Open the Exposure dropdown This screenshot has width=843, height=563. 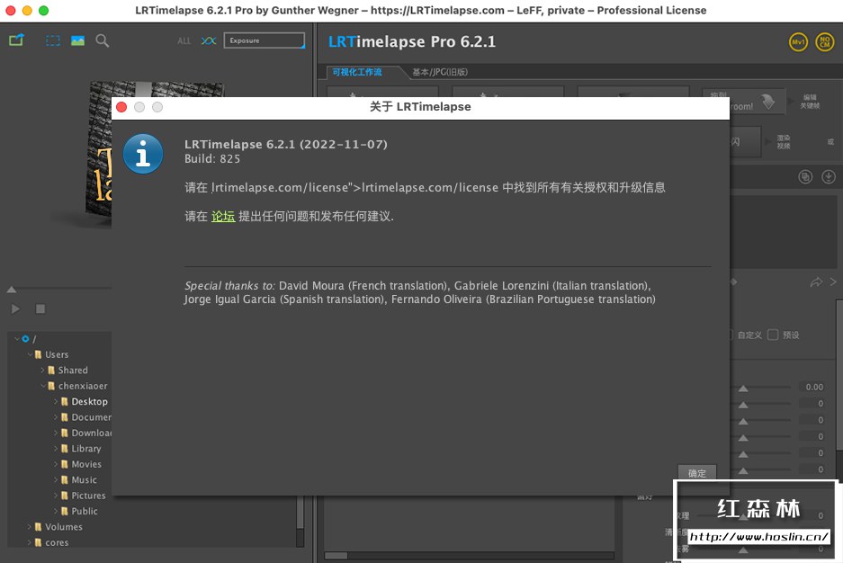265,40
